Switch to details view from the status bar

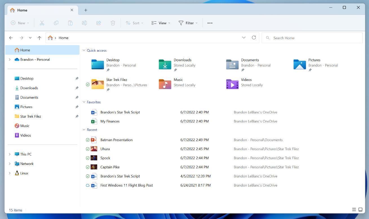click(354, 209)
